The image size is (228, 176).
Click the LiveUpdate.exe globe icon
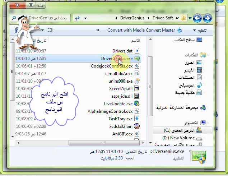tap(137, 103)
